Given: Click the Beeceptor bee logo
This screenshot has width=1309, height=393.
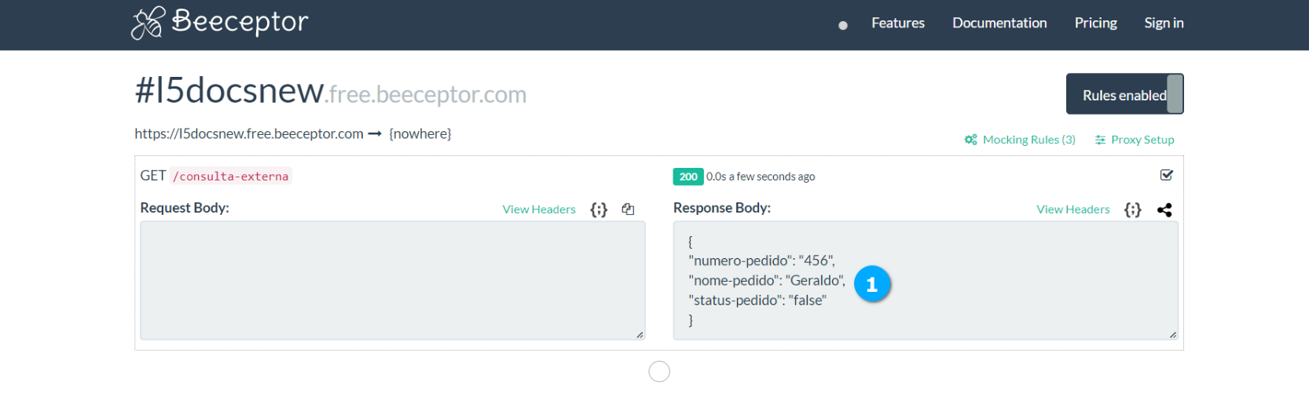Looking at the screenshot, I should 148,23.
